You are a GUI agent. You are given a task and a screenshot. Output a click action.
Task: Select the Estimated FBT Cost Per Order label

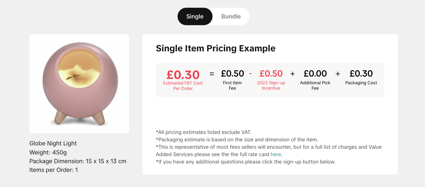point(183,86)
